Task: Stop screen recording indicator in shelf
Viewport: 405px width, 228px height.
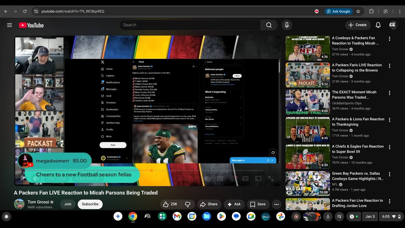Action: click(296, 217)
